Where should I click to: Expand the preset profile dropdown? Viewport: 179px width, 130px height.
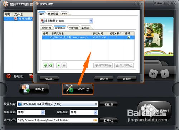point(96,104)
